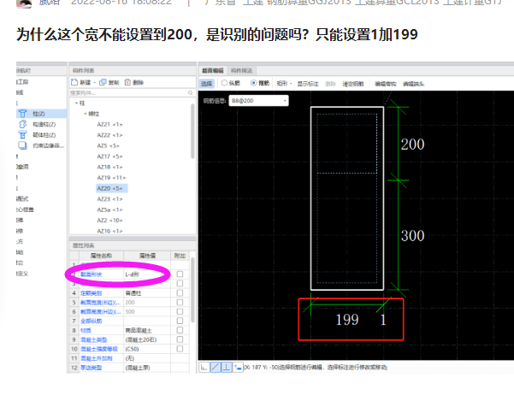Toggle the perpendicular snap icon

tap(227, 368)
